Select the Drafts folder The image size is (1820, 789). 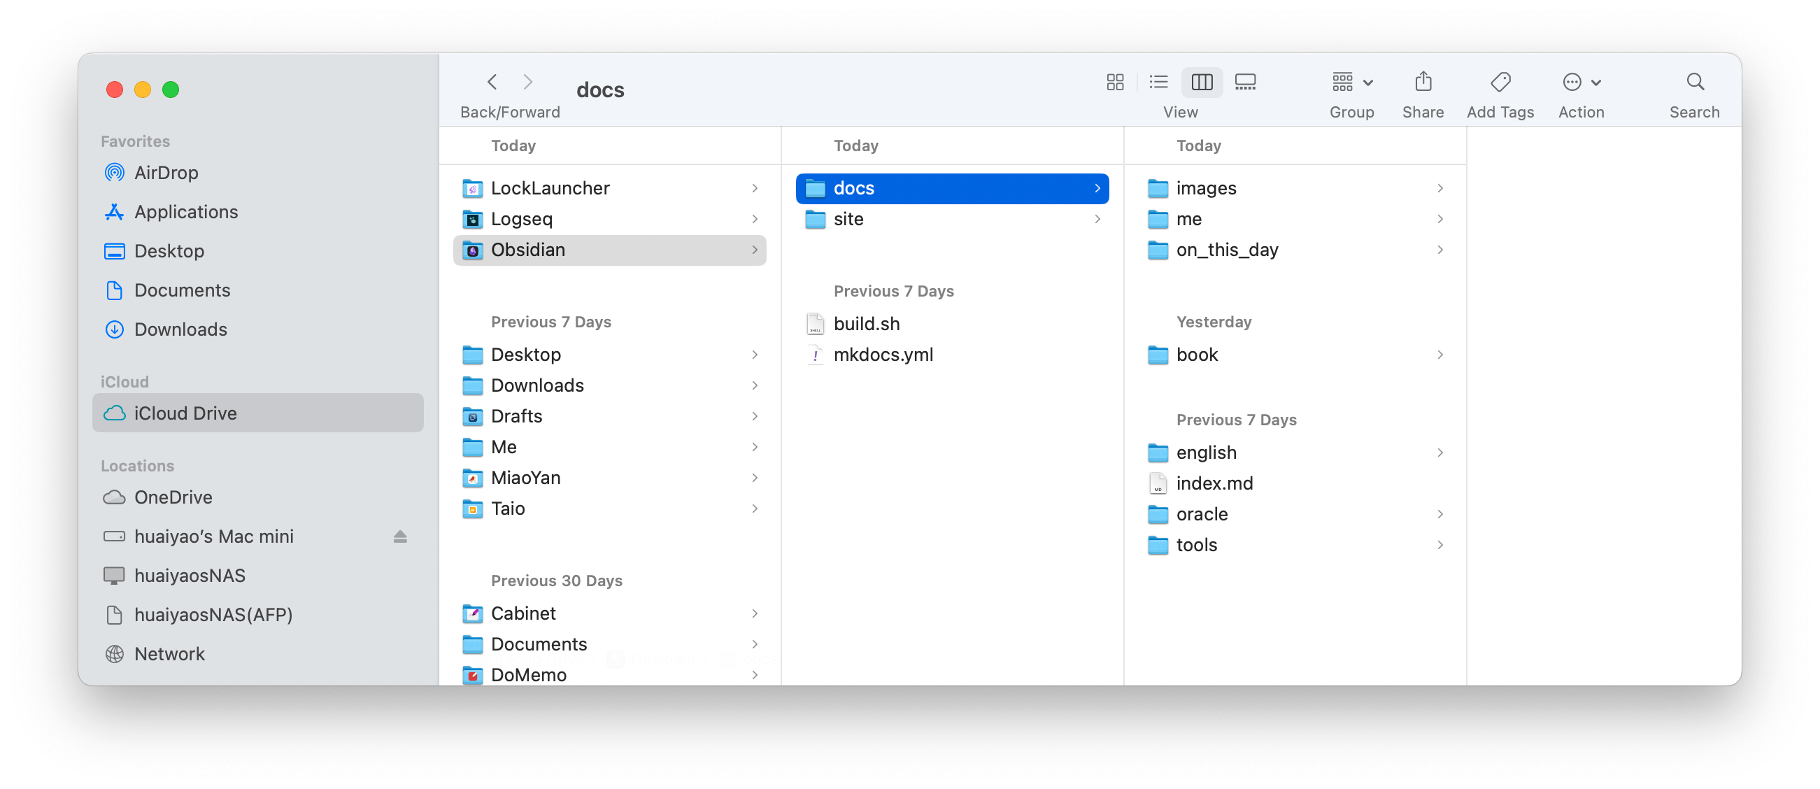coord(610,417)
